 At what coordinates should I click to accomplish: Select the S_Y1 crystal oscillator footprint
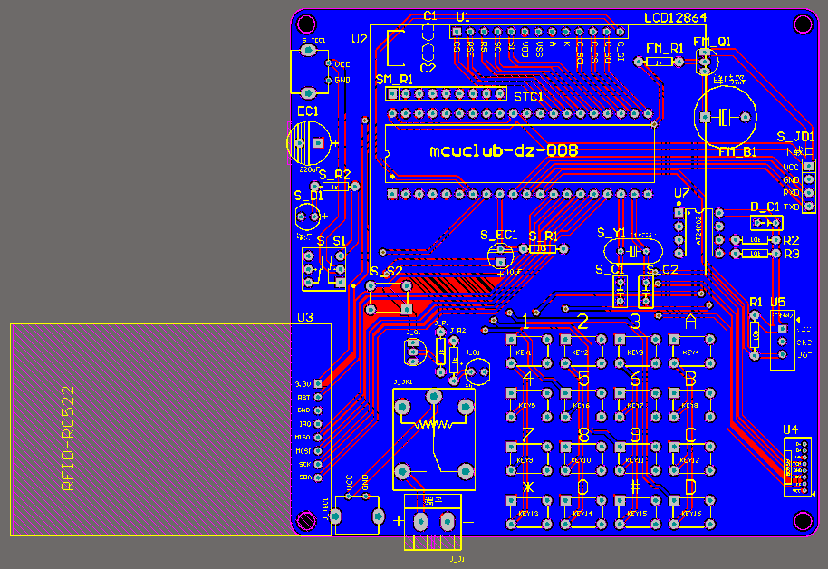[x=633, y=252]
